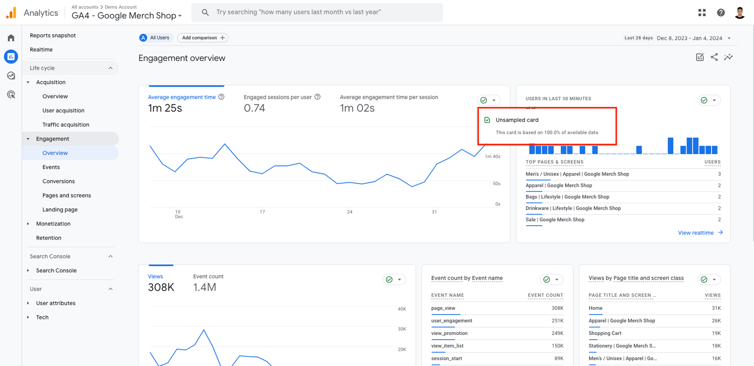The height and width of the screenshot is (366, 754).
Task: Open the date range dropdown arrow
Action: point(729,38)
